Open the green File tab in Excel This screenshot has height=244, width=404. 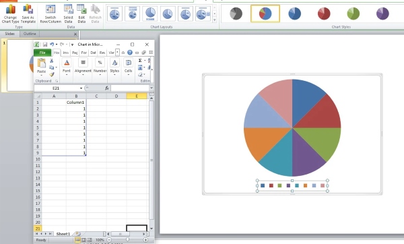pyautogui.click(x=42, y=53)
